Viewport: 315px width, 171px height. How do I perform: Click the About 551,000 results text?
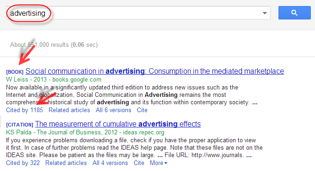click(54, 44)
